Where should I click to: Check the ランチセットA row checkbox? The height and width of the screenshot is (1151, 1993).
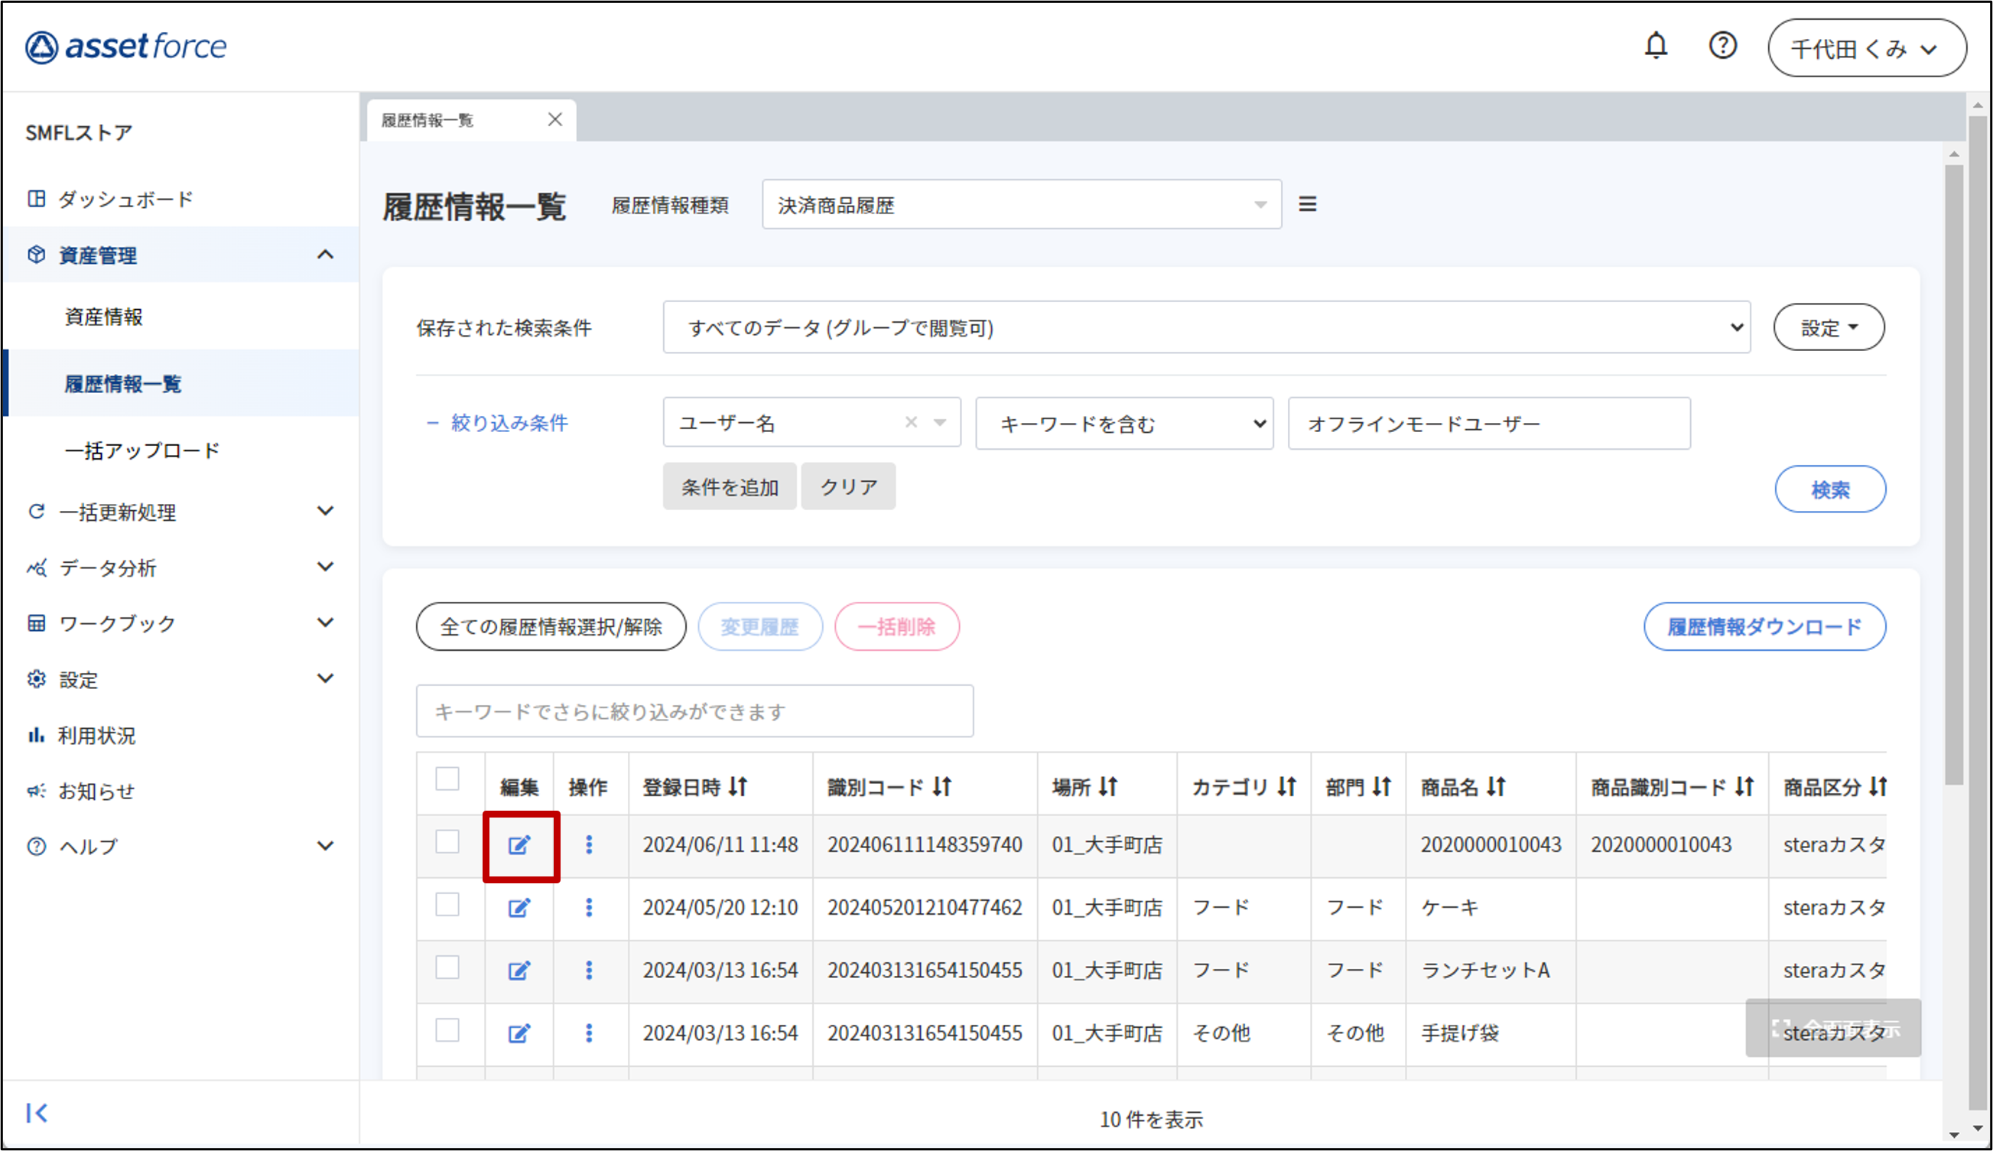click(447, 967)
